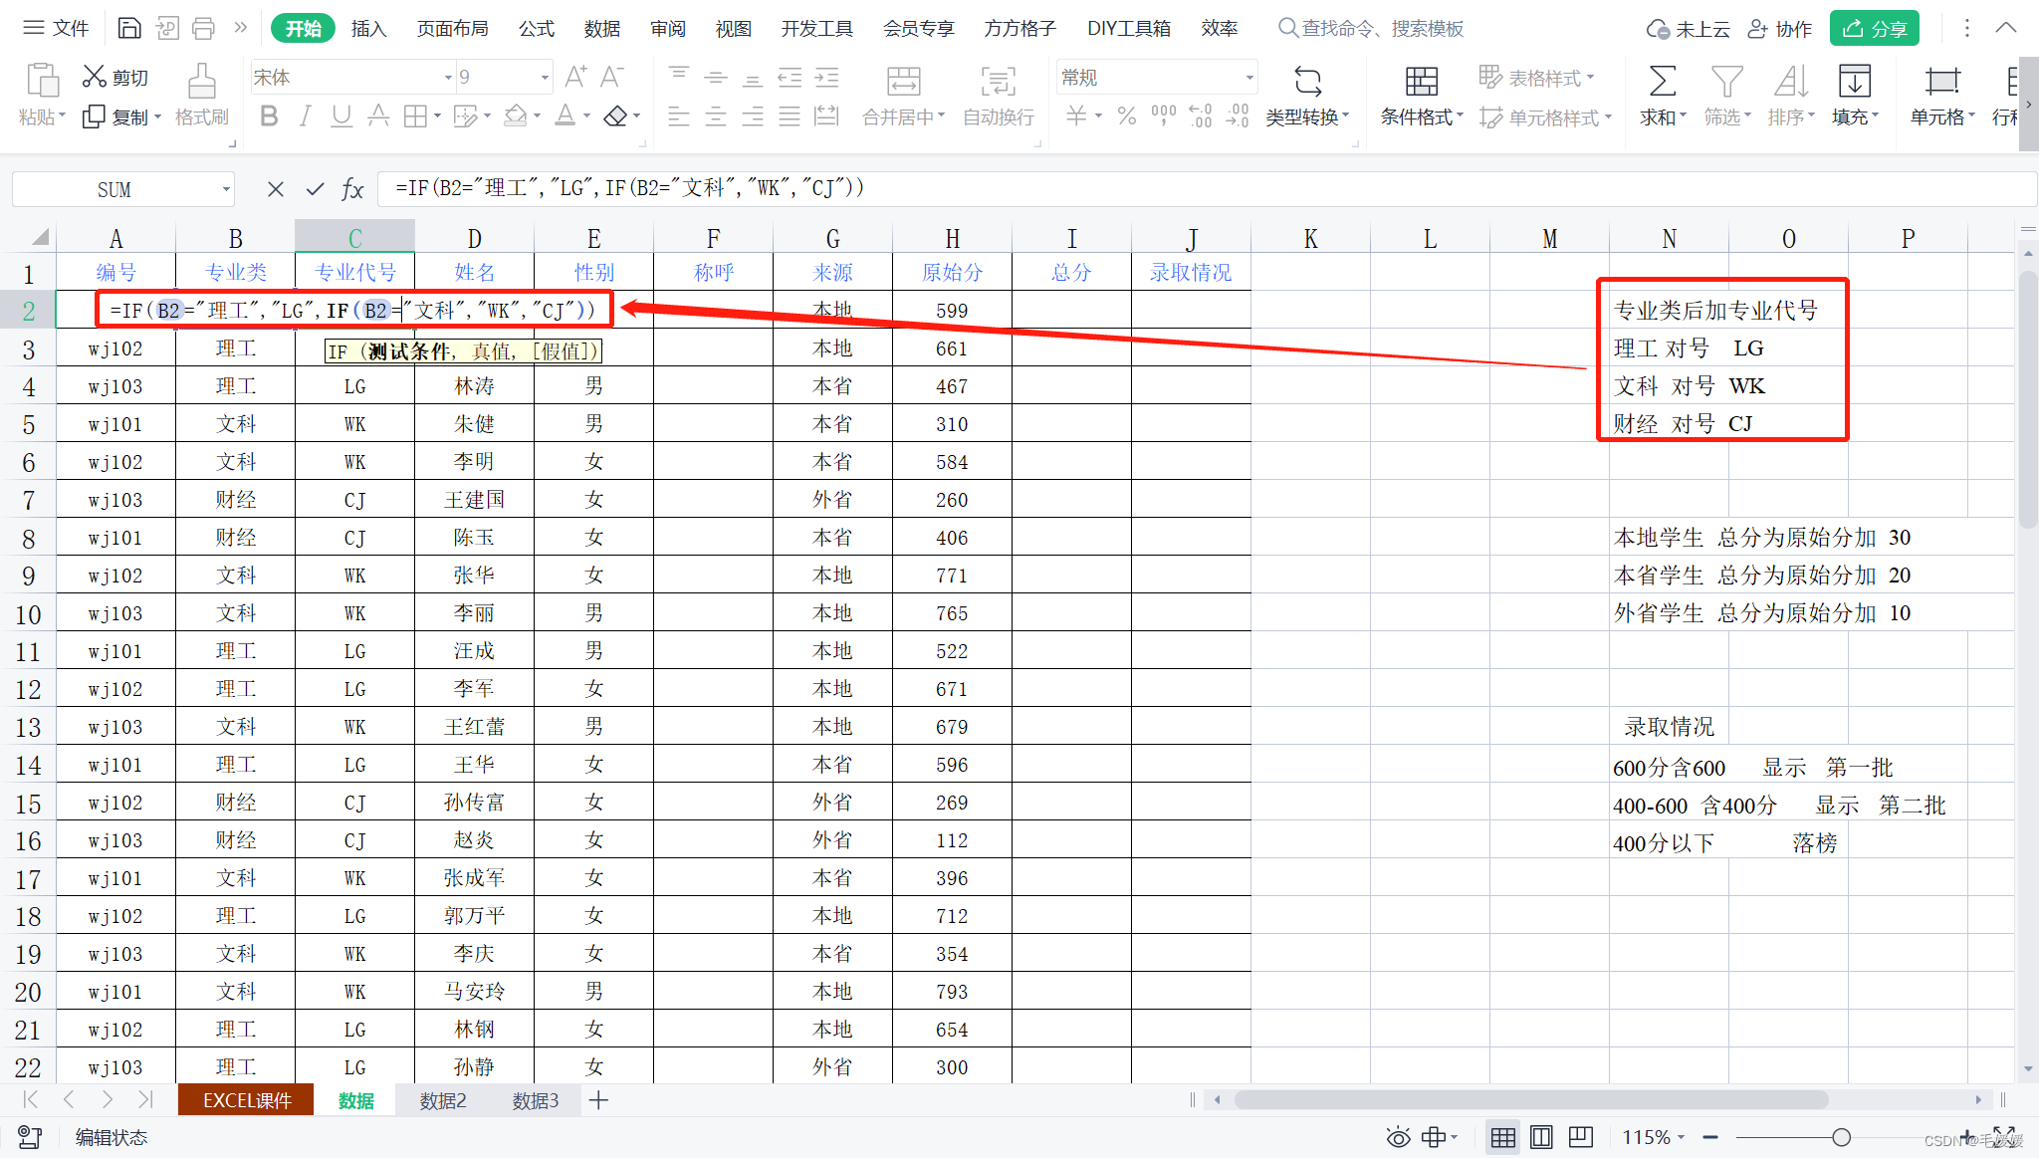Image resolution: width=2039 pixels, height=1158 pixels.
Task: Click the 协作 (Collaborate) button
Action: point(1780,29)
